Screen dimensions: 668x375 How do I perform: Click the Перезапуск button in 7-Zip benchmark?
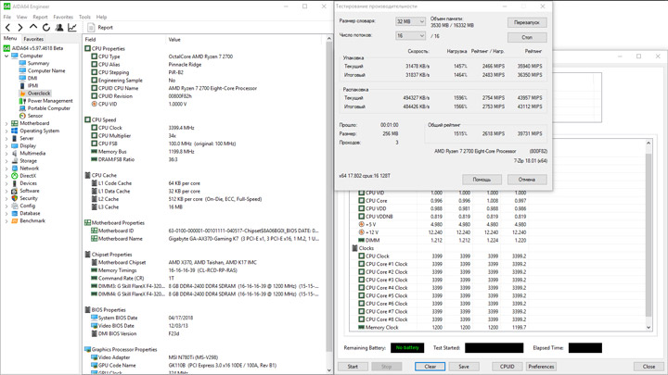click(527, 22)
